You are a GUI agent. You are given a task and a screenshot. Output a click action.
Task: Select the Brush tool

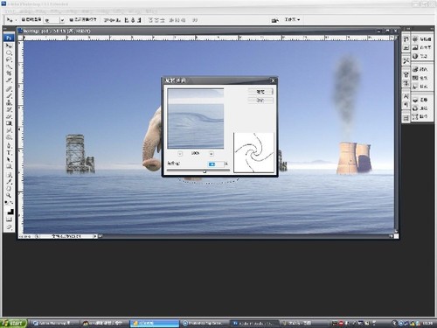point(9,96)
